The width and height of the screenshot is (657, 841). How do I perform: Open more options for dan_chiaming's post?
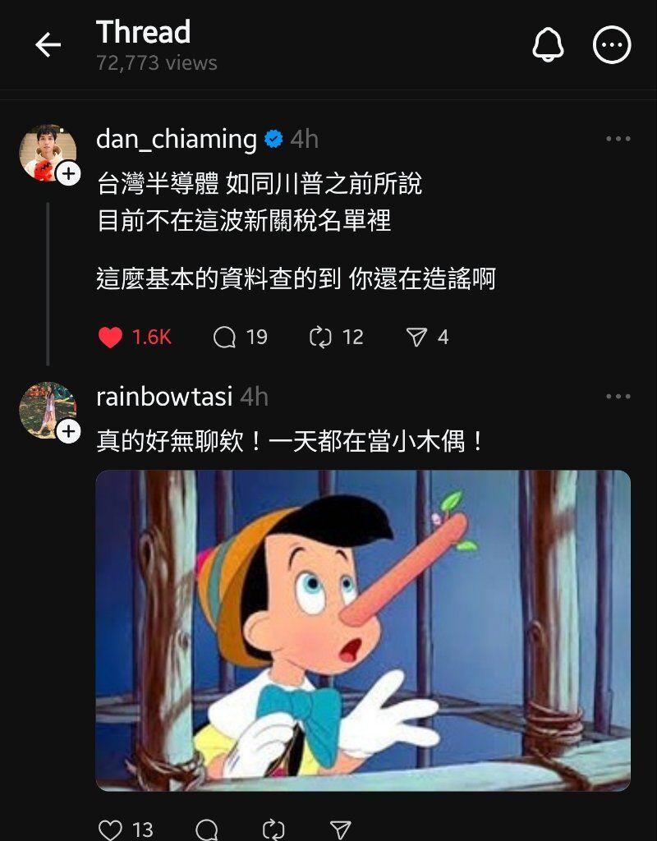(x=618, y=139)
